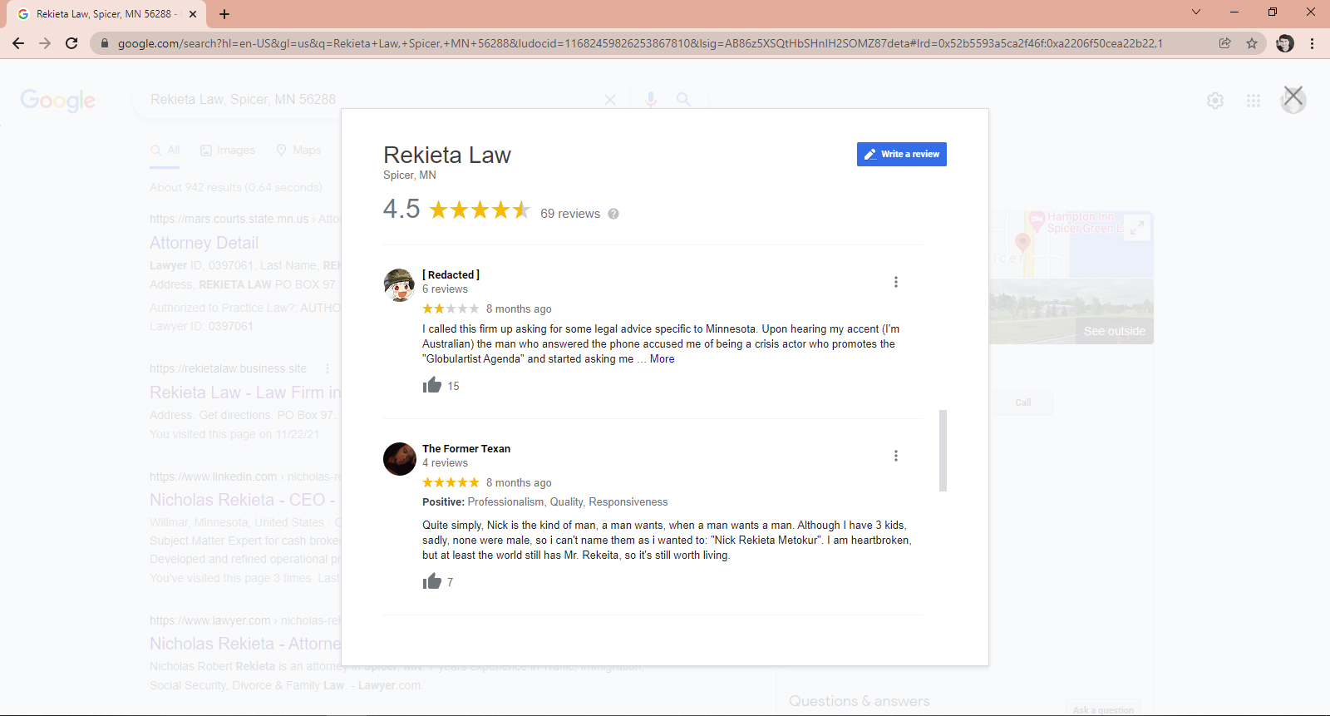This screenshot has height=716, width=1330.
Task: Open the Chrome three-dot menu
Action: (1312, 43)
